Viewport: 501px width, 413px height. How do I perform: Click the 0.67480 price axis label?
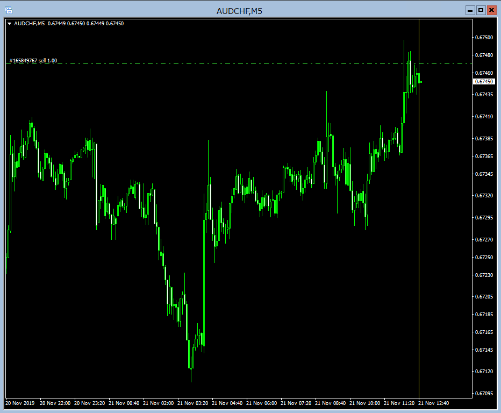pos(484,55)
